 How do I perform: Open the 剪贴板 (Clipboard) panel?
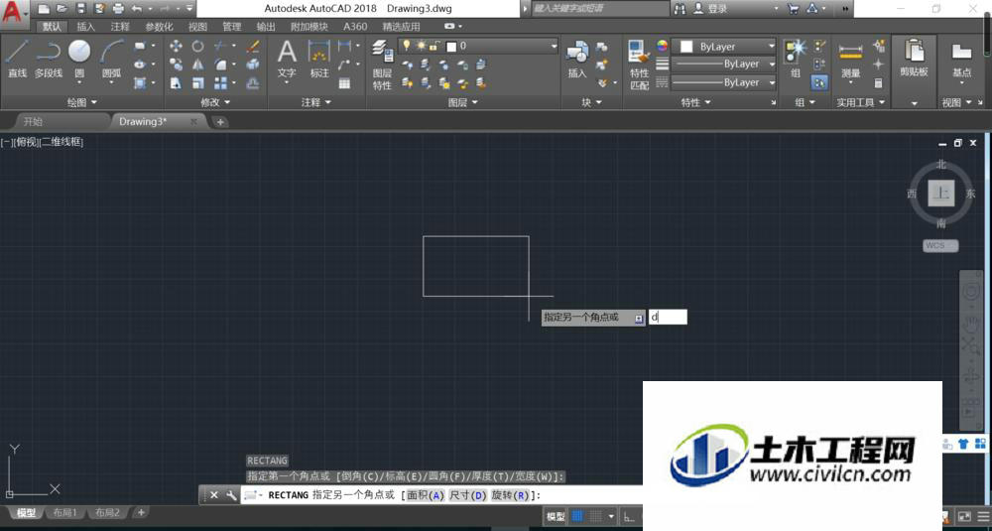(914, 59)
